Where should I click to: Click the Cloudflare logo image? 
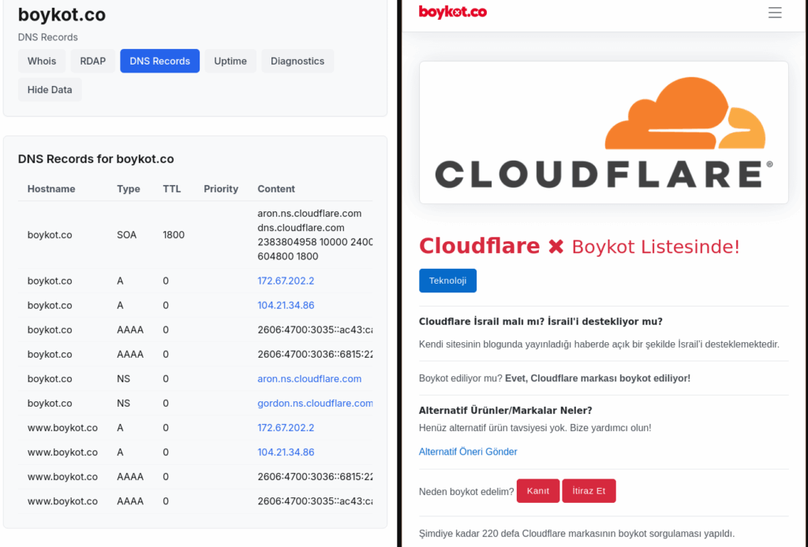[x=604, y=132]
